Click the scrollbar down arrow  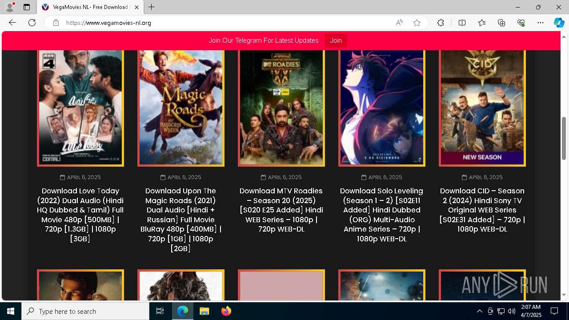point(564,295)
